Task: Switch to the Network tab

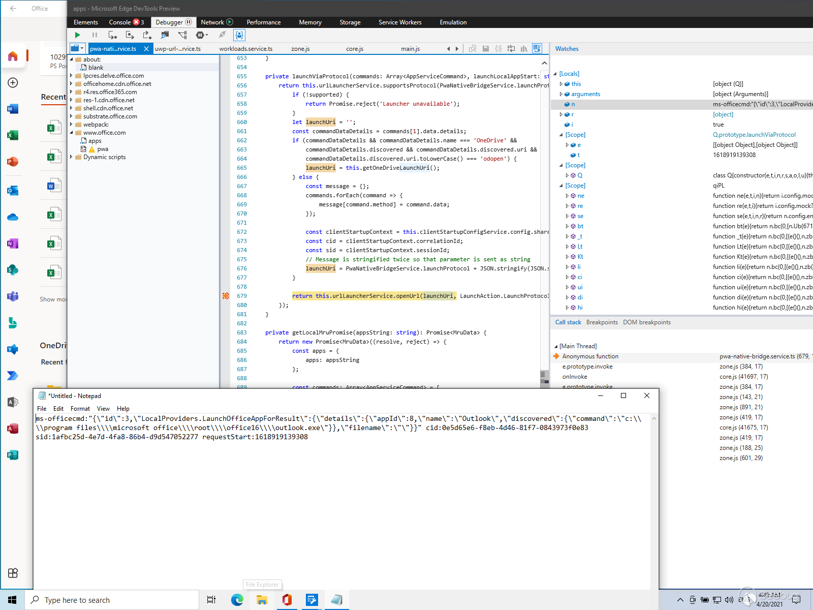Action: click(212, 22)
